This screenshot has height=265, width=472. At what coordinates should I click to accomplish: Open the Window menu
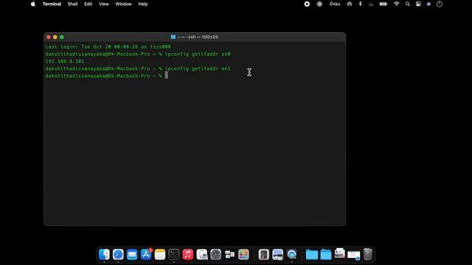click(x=123, y=4)
